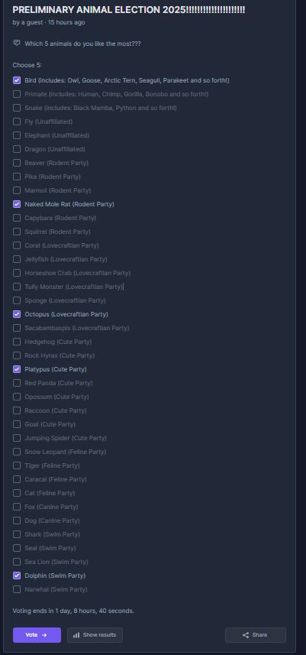The width and height of the screenshot is (306, 655).
Task: Select the Tully Monster label text
Action: tap(73, 287)
